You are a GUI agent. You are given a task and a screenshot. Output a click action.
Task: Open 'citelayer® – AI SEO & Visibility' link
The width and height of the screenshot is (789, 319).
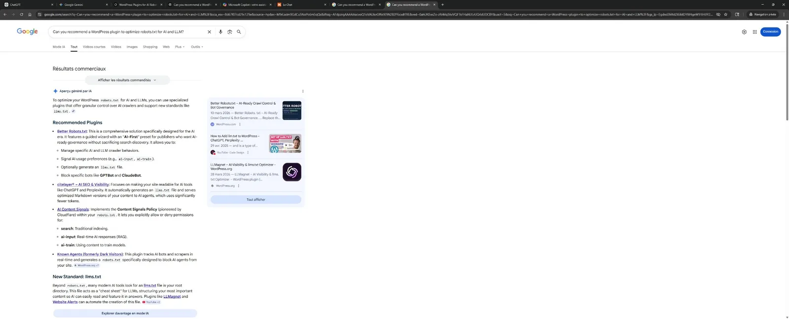point(83,184)
